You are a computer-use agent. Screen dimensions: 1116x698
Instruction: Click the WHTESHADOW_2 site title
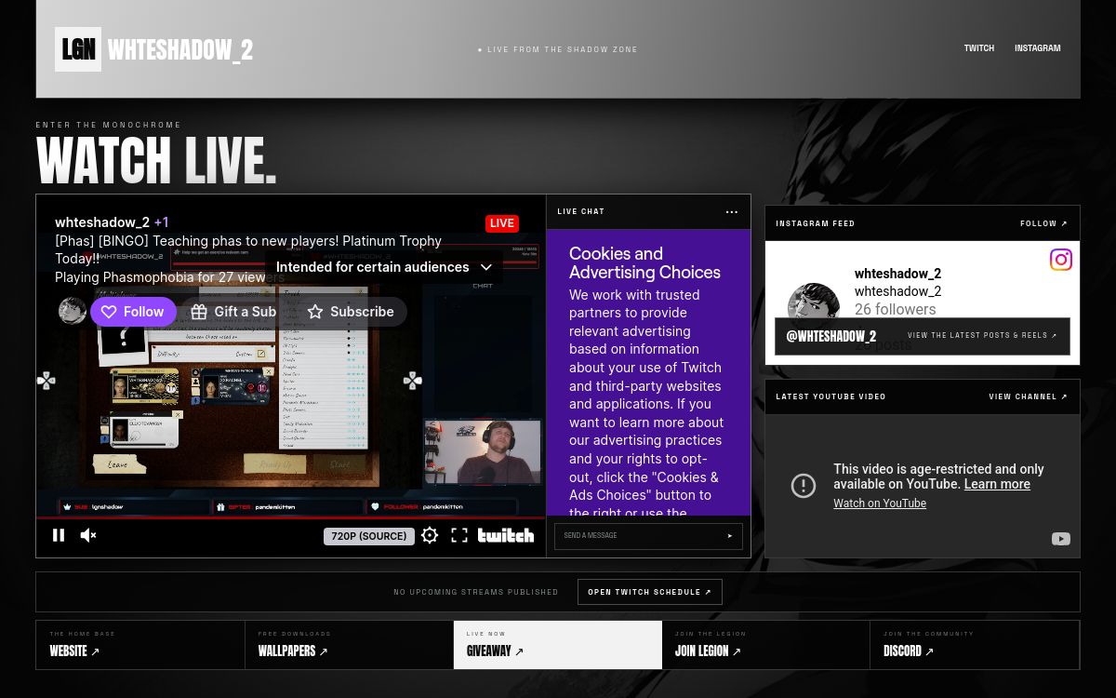coord(180,49)
